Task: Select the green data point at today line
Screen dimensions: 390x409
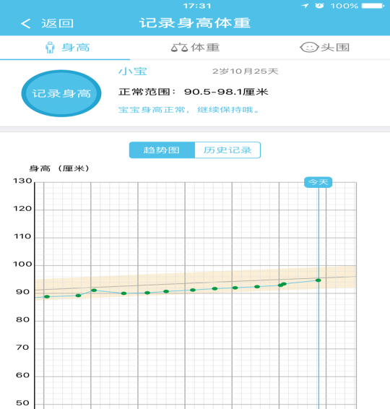Action: [x=318, y=280]
